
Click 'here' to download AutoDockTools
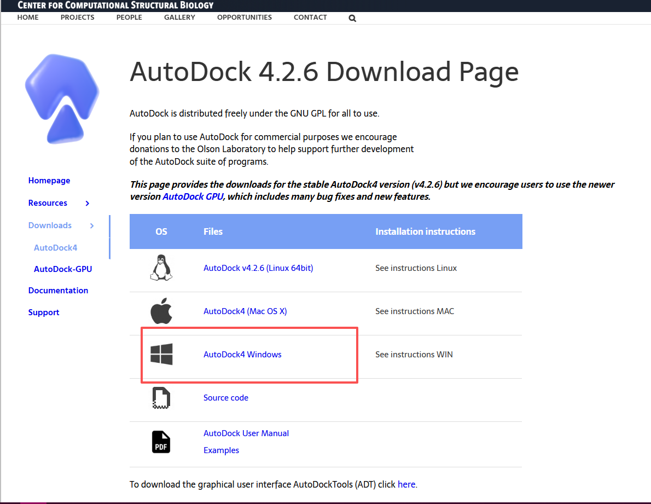tap(406, 484)
